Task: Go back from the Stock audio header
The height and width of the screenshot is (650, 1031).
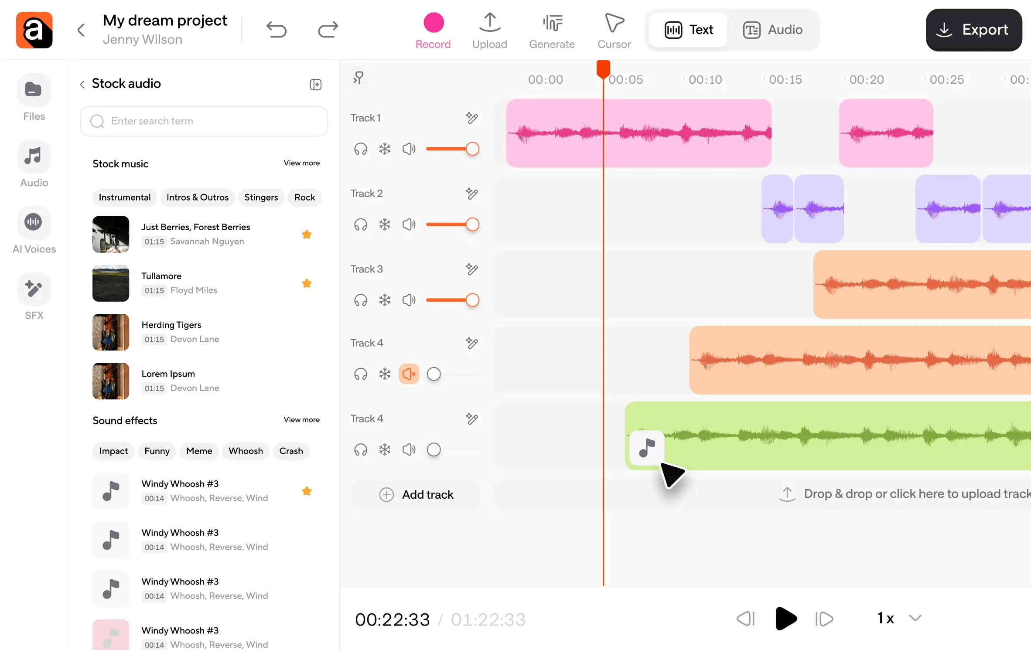Action: pos(82,84)
